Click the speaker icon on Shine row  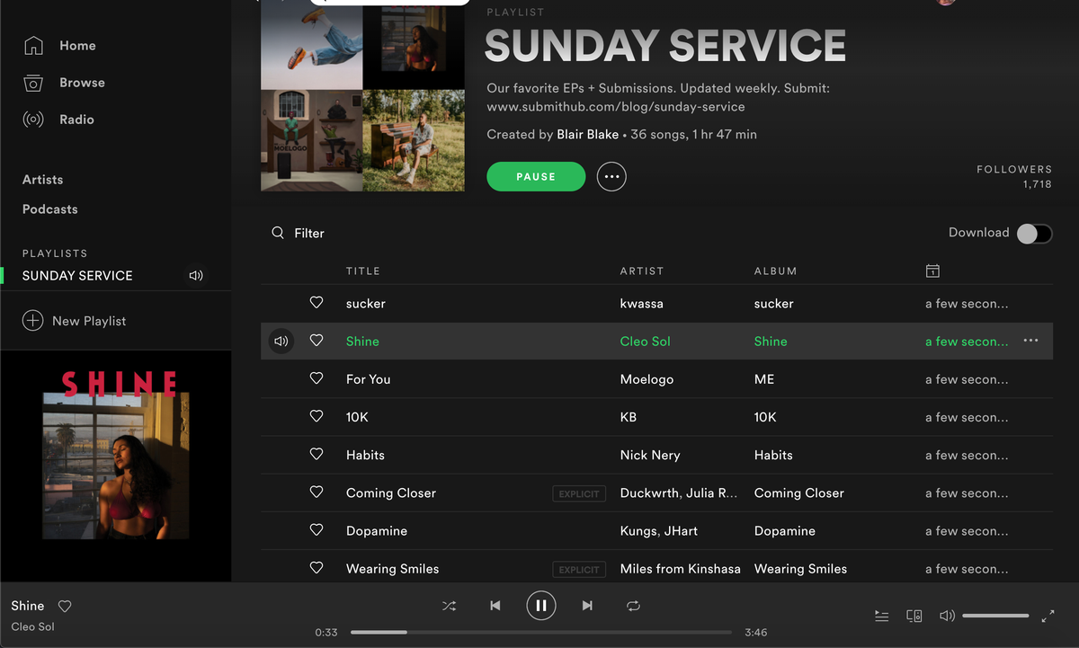pyautogui.click(x=281, y=342)
